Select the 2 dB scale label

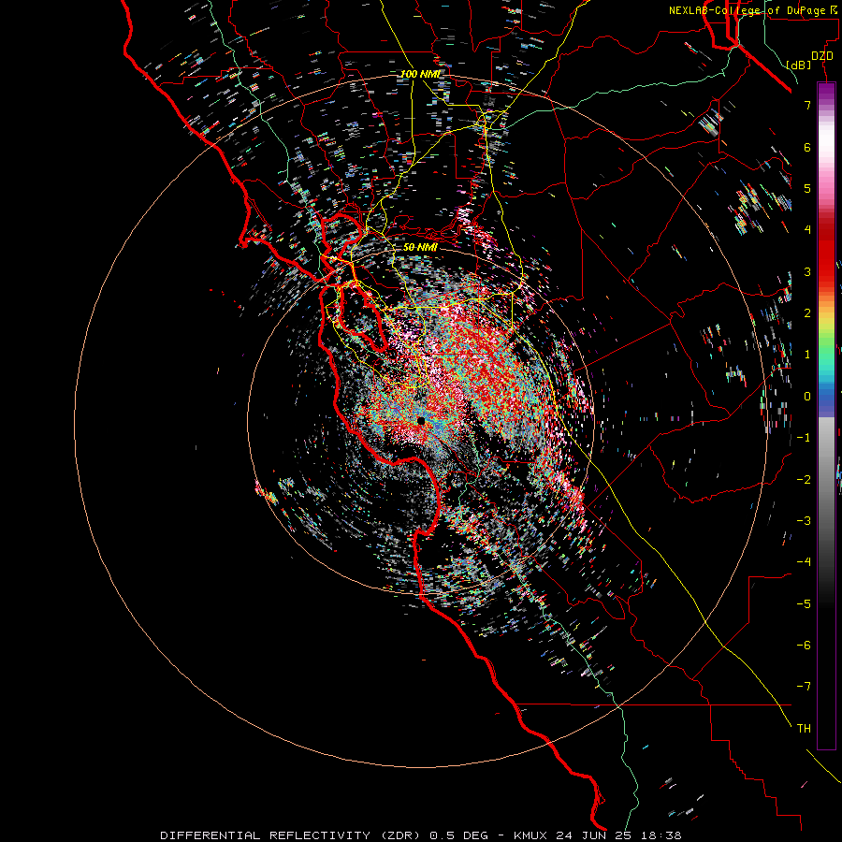pyautogui.click(x=807, y=313)
